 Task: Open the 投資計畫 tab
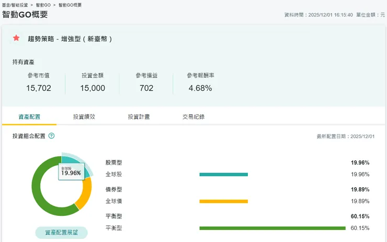(139, 117)
